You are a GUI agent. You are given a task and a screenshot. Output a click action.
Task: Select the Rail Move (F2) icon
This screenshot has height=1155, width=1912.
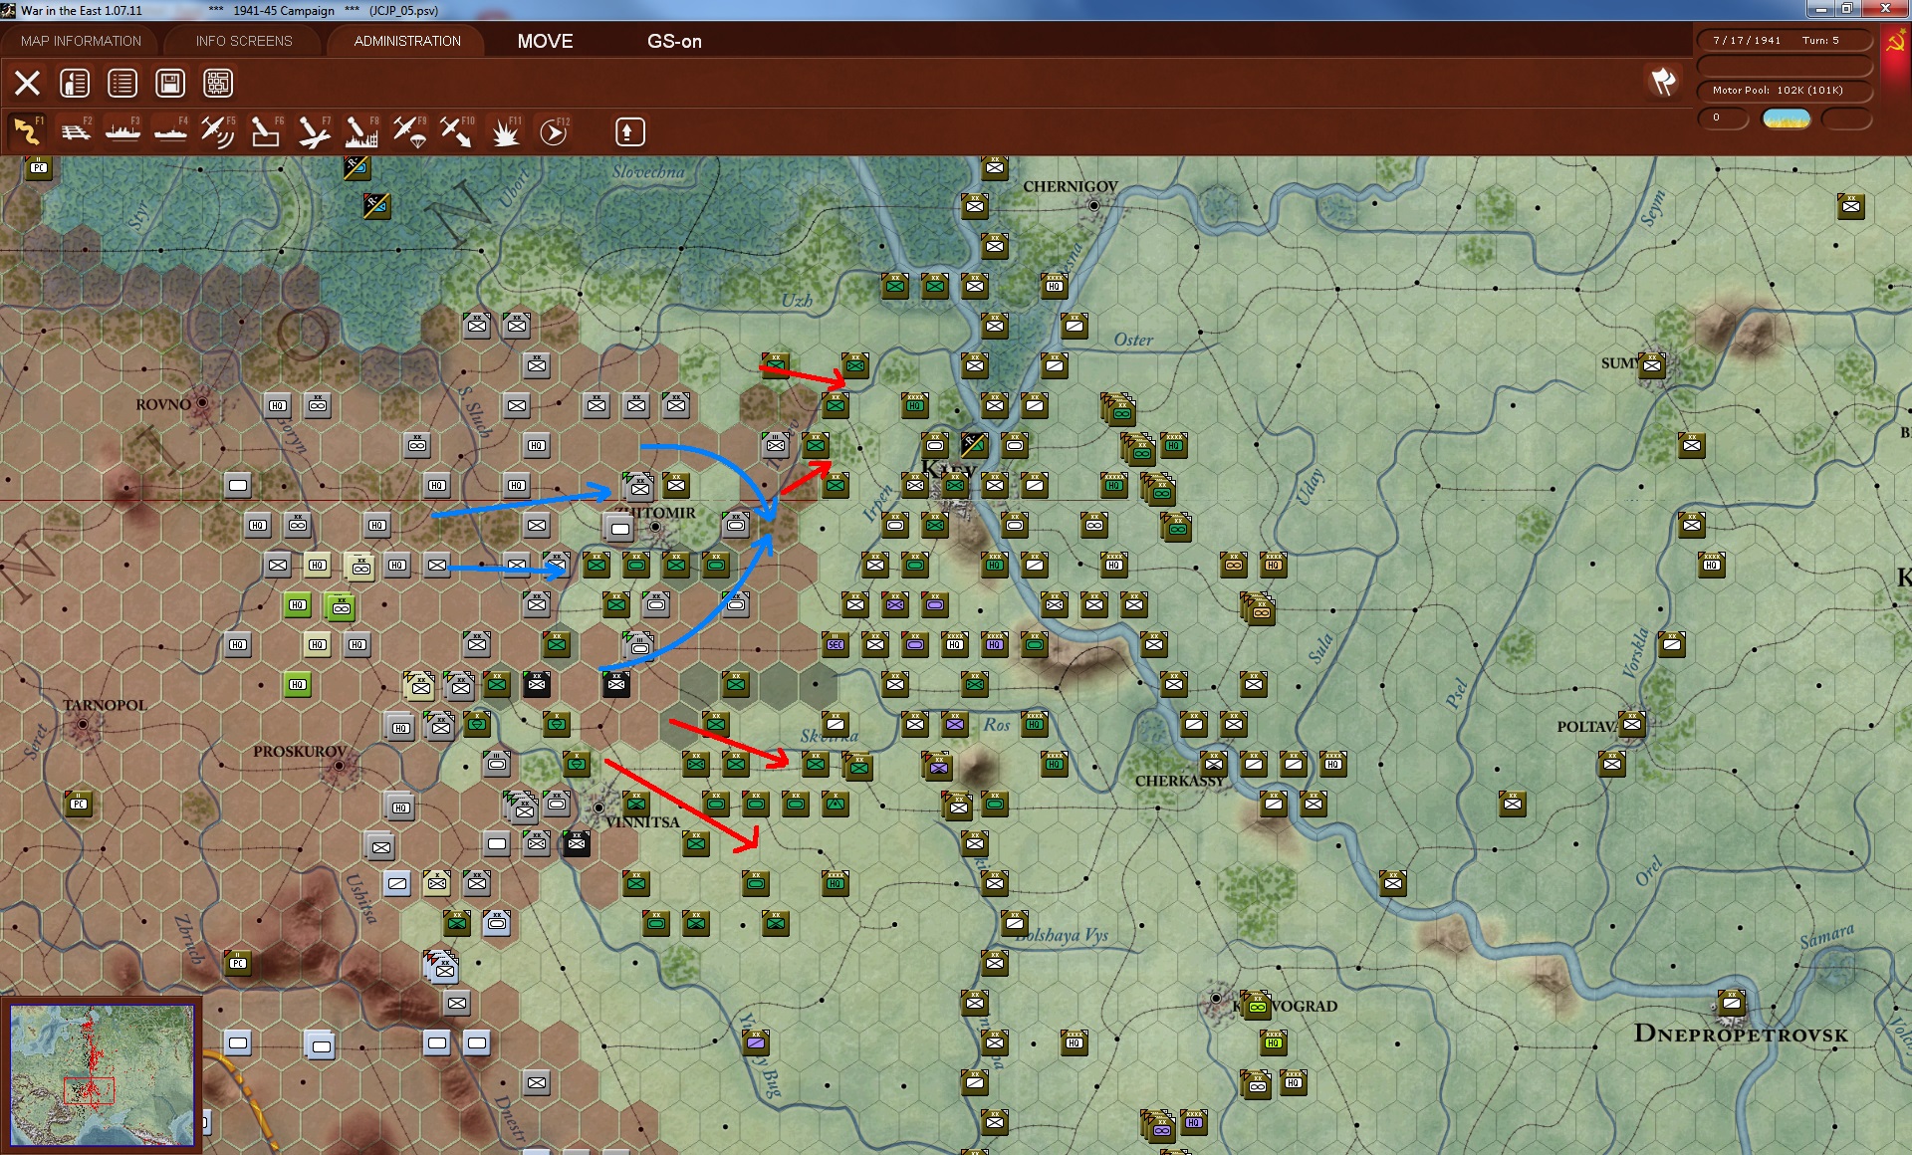pyautogui.click(x=75, y=131)
